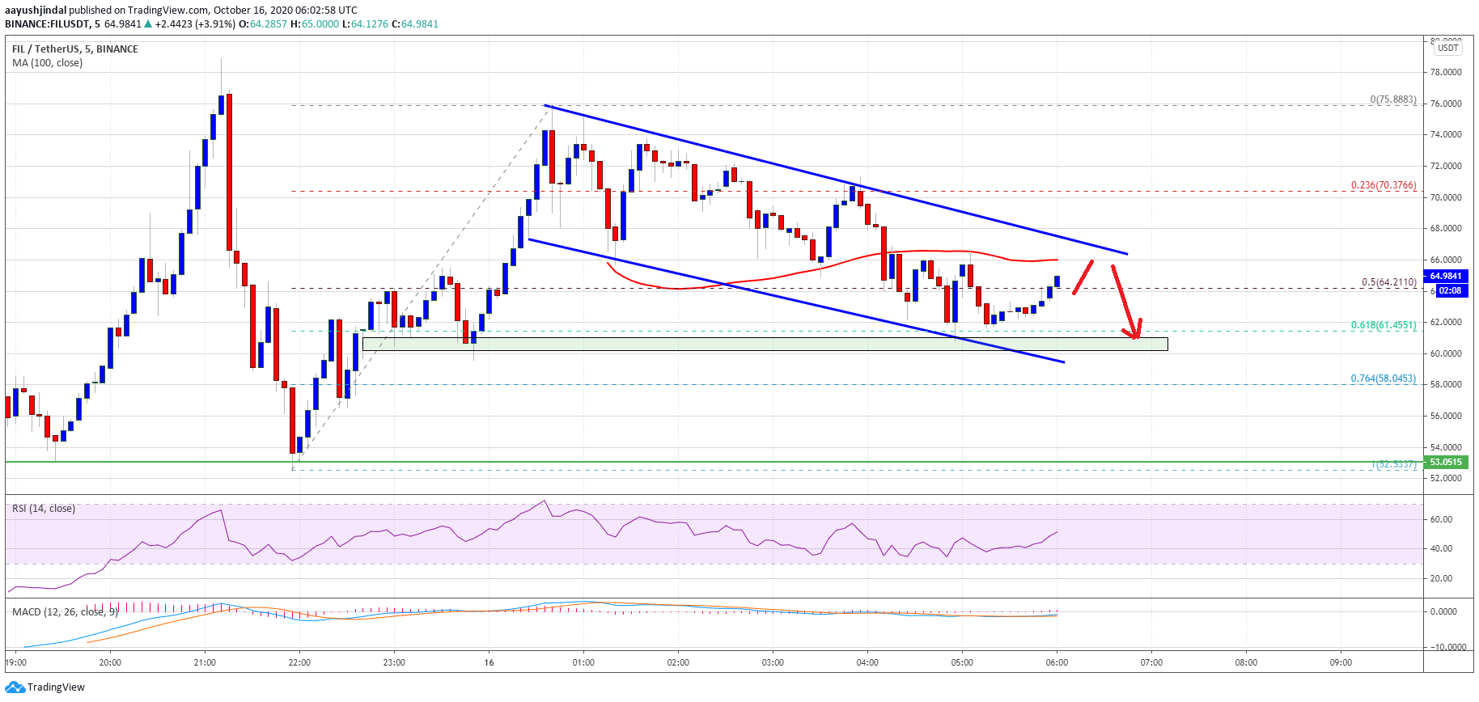Click the 70.0000 price axis label
Screen dimensions: 1479x702
1446,197
